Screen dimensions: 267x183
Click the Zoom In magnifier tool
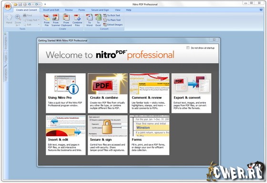point(18,18)
